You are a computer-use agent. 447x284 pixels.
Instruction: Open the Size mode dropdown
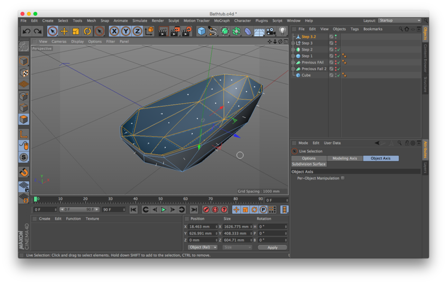(237, 247)
